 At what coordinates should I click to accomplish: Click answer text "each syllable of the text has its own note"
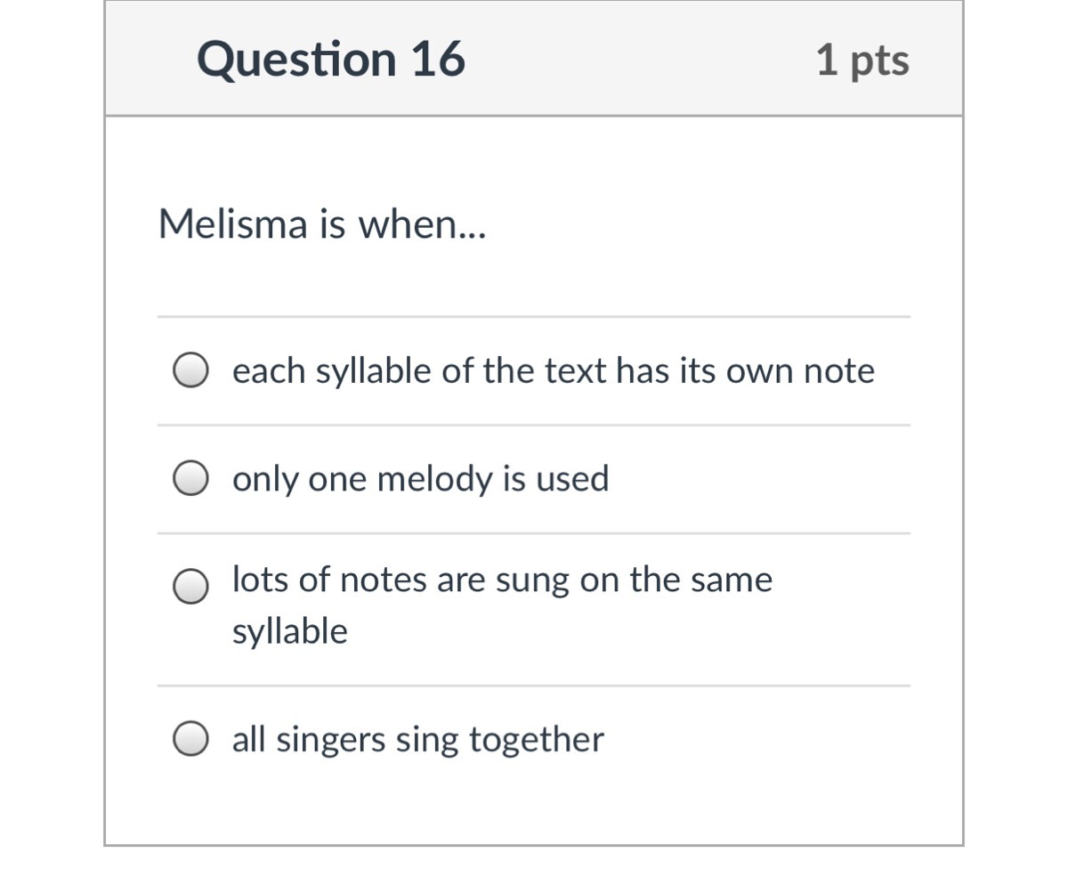pos(553,371)
